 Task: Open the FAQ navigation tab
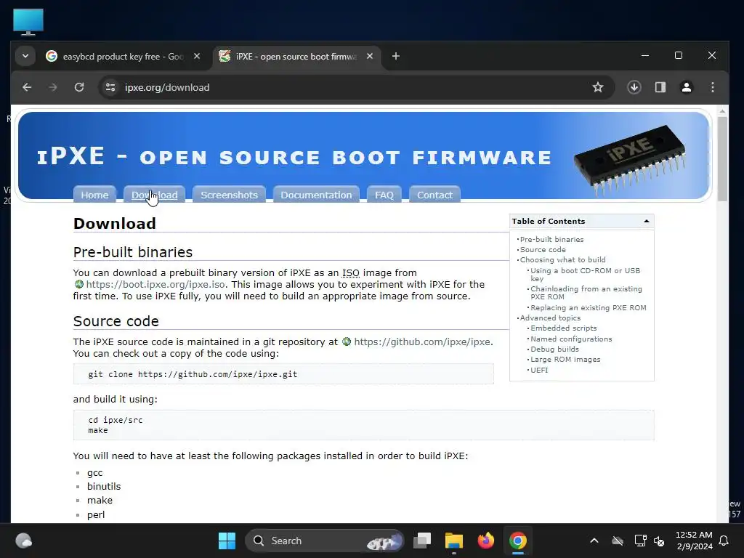coord(384,195)
